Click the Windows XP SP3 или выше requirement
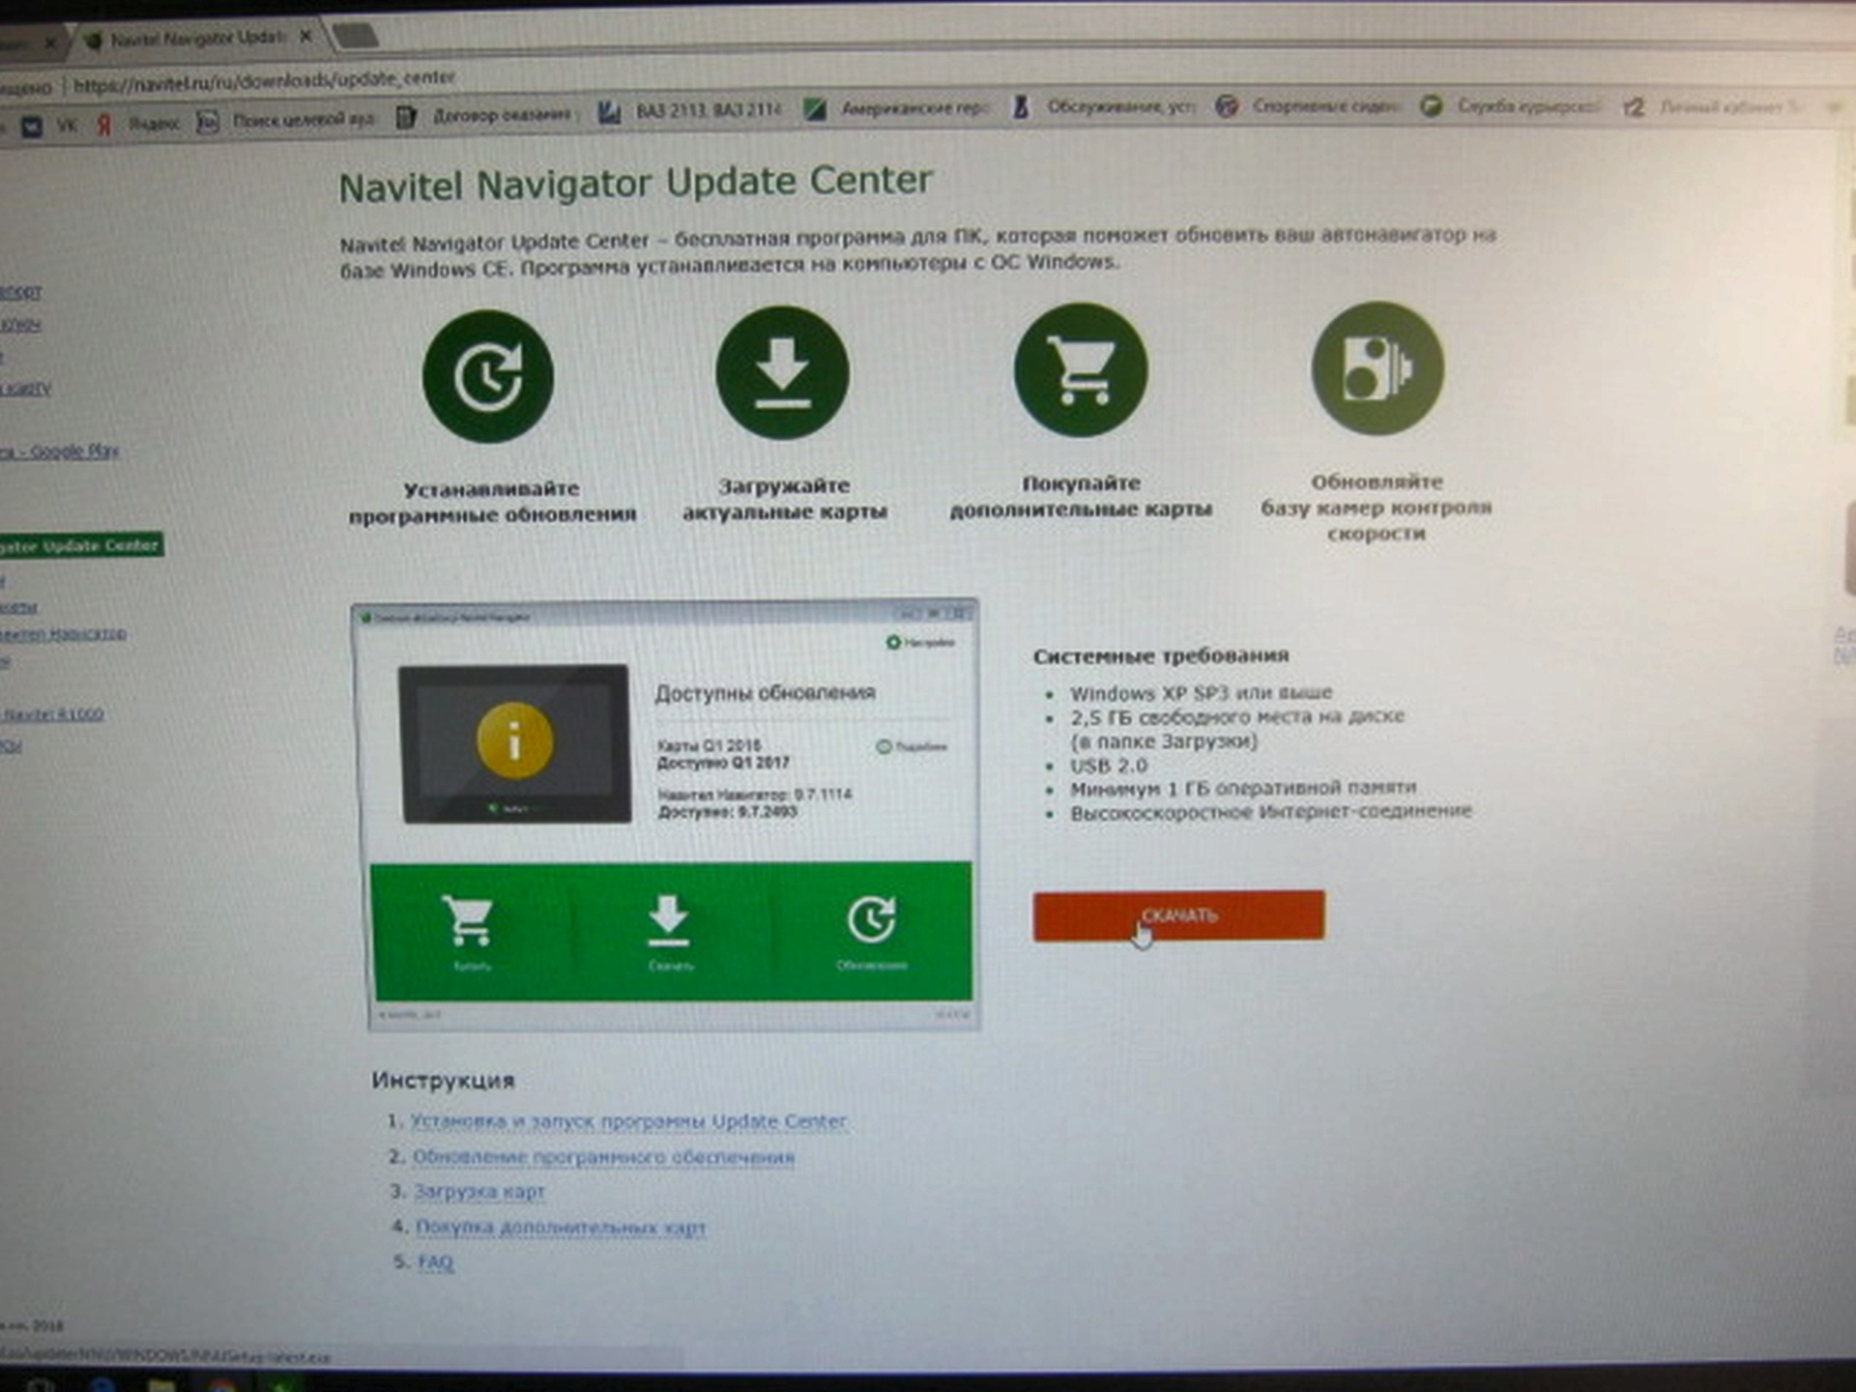 tap(1202, 693)
